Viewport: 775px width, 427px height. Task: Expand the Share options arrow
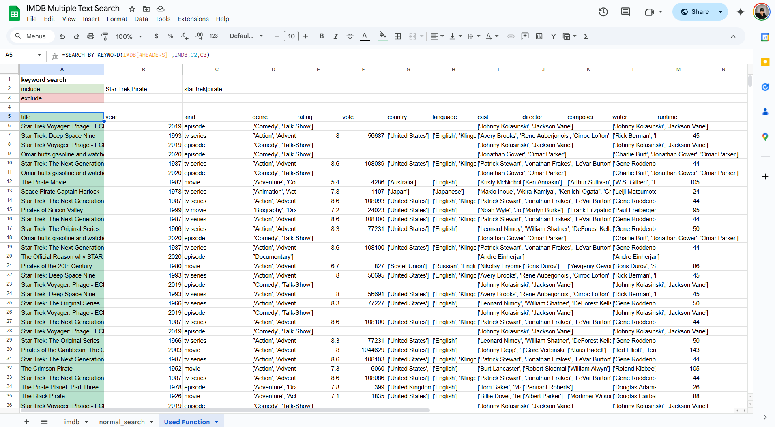click(x=721, y=12)
